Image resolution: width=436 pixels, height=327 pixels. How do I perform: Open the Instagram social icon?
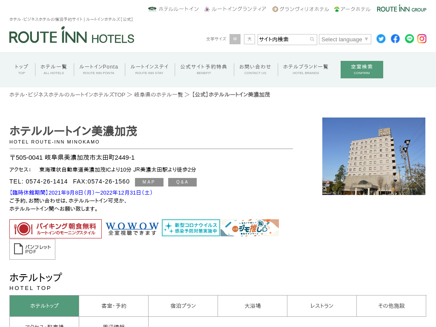(422, 39)
